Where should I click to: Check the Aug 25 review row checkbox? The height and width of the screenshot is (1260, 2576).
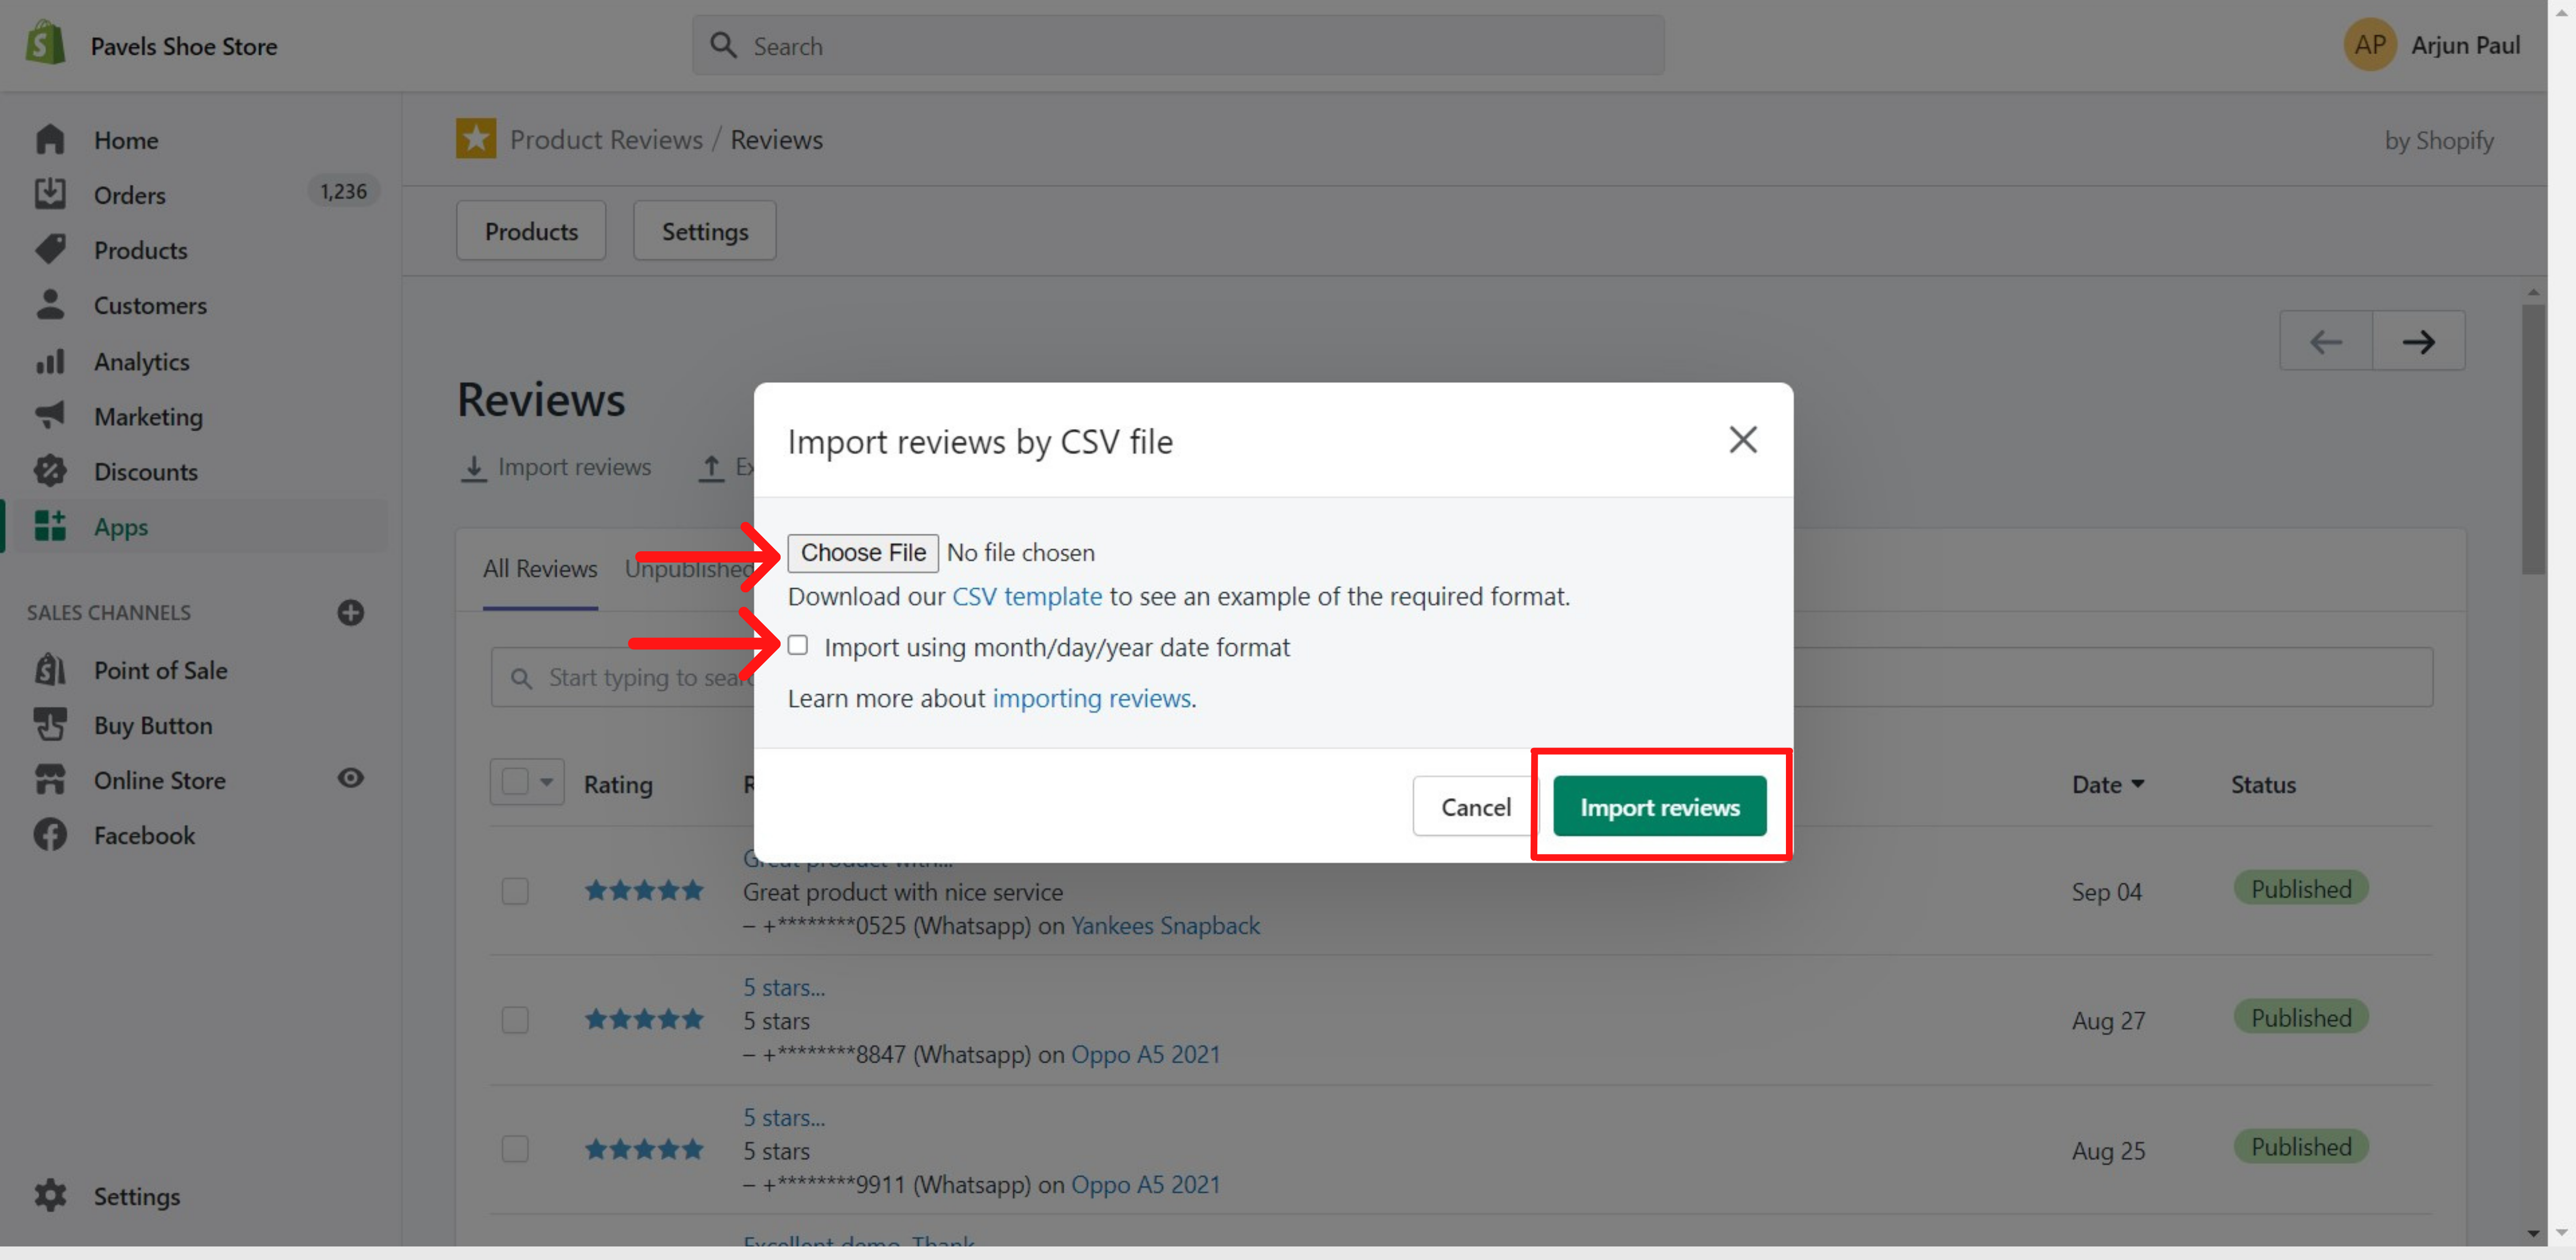pyautogui.click(x=515, y=1149)
